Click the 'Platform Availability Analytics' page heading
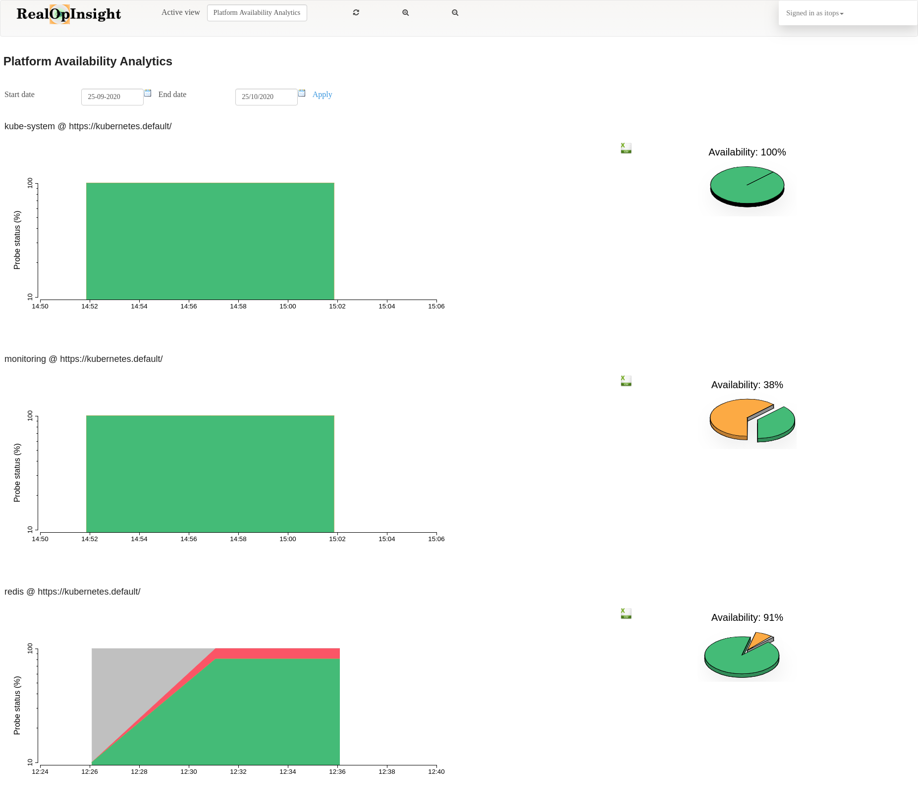Screen dimensions: 918x808 (x=88, y=61)
